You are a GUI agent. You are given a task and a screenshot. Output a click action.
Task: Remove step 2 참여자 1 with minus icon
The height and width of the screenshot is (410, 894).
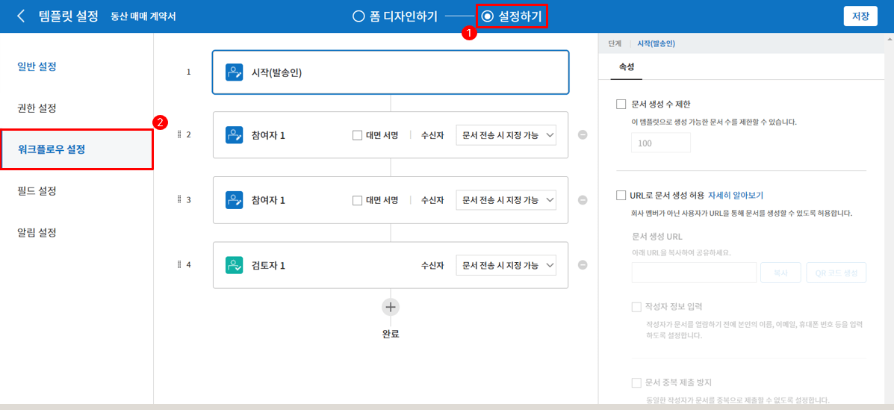point(583,135)
